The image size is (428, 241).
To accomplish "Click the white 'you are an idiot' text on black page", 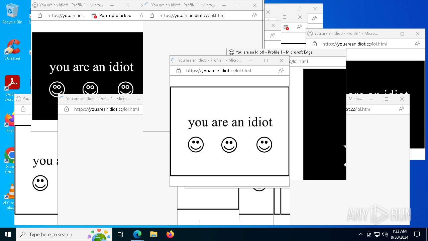I will (92, 67).
